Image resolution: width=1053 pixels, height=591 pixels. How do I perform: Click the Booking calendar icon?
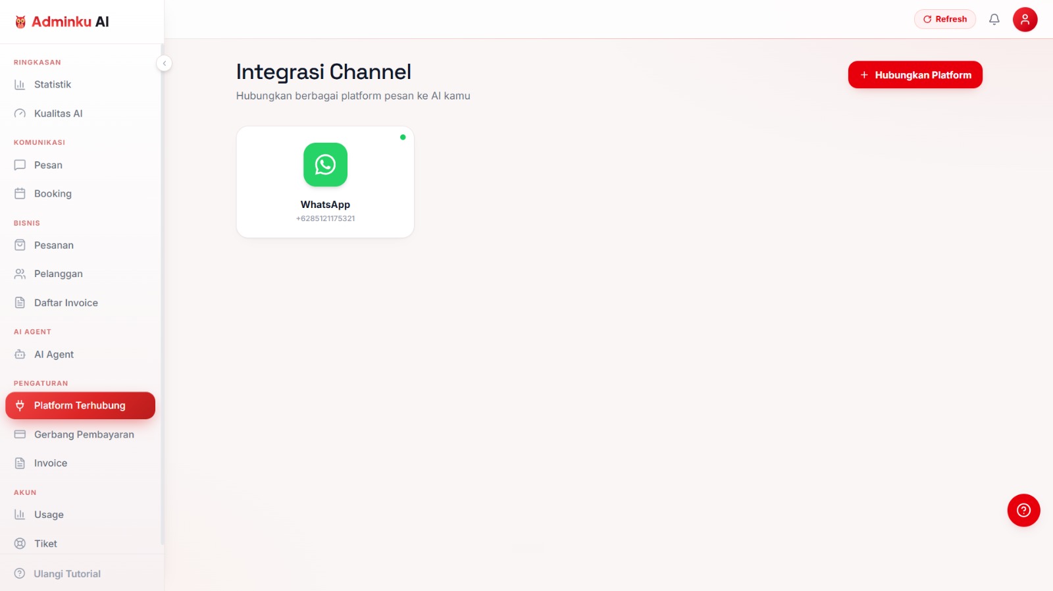tap(20, 193)
